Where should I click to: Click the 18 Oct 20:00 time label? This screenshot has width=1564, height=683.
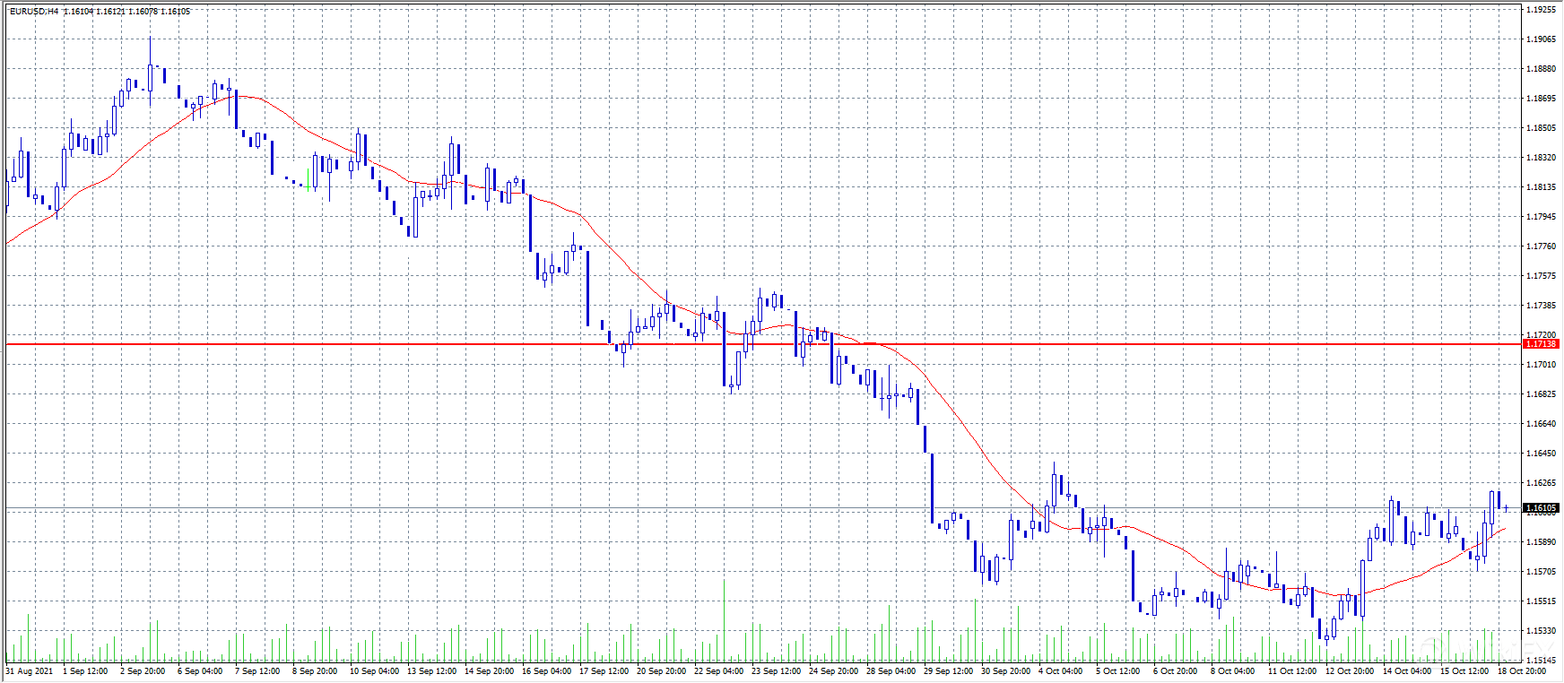point(1521,671)
